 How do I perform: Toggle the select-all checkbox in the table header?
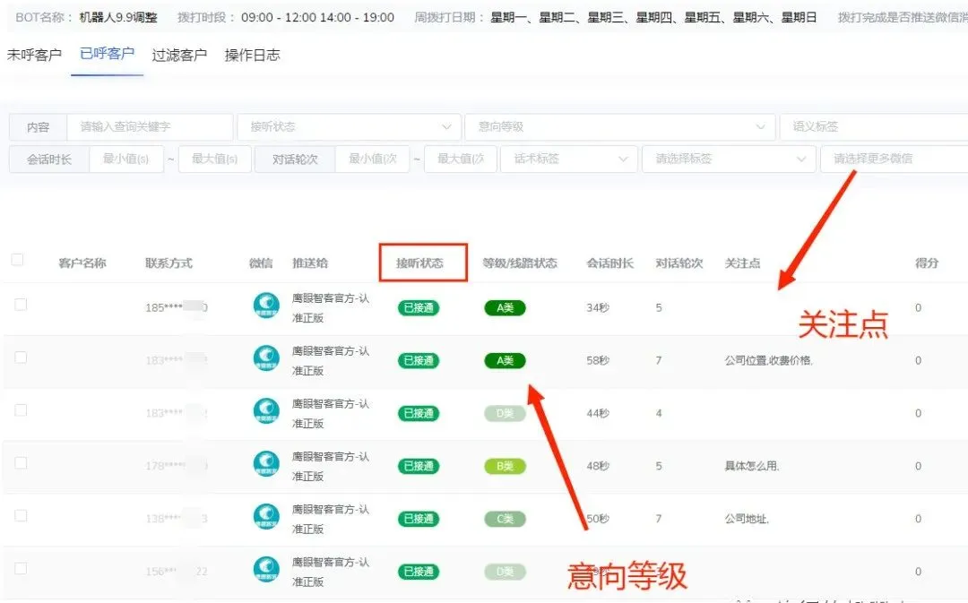point(18,258)
